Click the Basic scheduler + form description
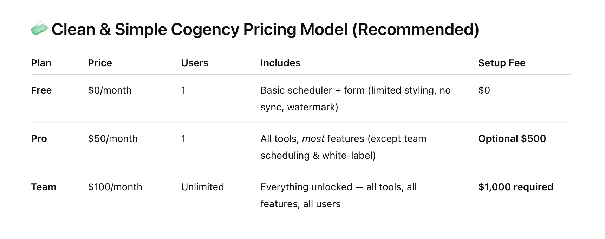 point(355,90)
